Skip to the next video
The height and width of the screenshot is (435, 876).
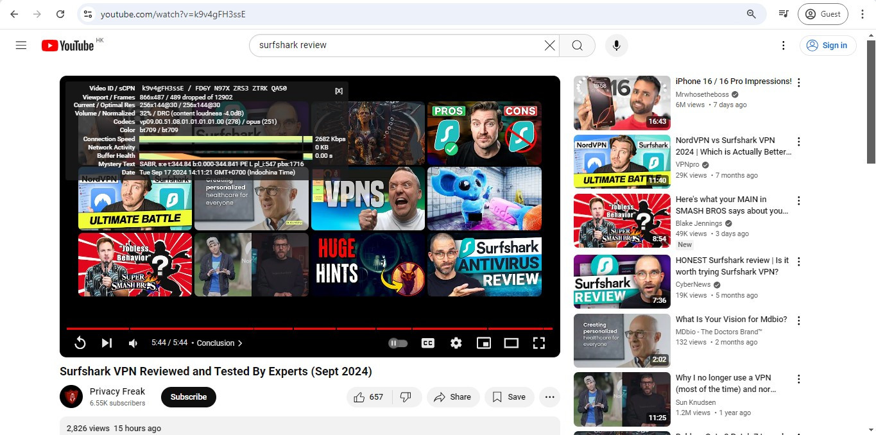107,343
